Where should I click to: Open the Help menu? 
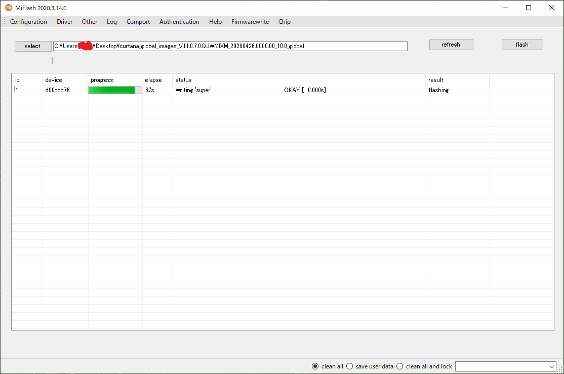pos(215,22)
